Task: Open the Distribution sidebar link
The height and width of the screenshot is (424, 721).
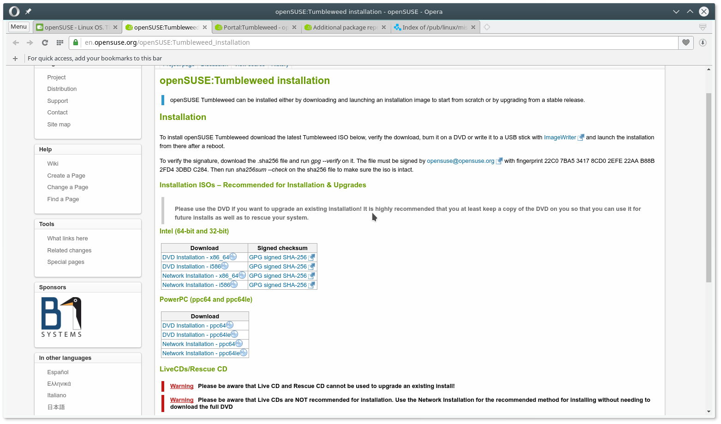Action: 62,89
